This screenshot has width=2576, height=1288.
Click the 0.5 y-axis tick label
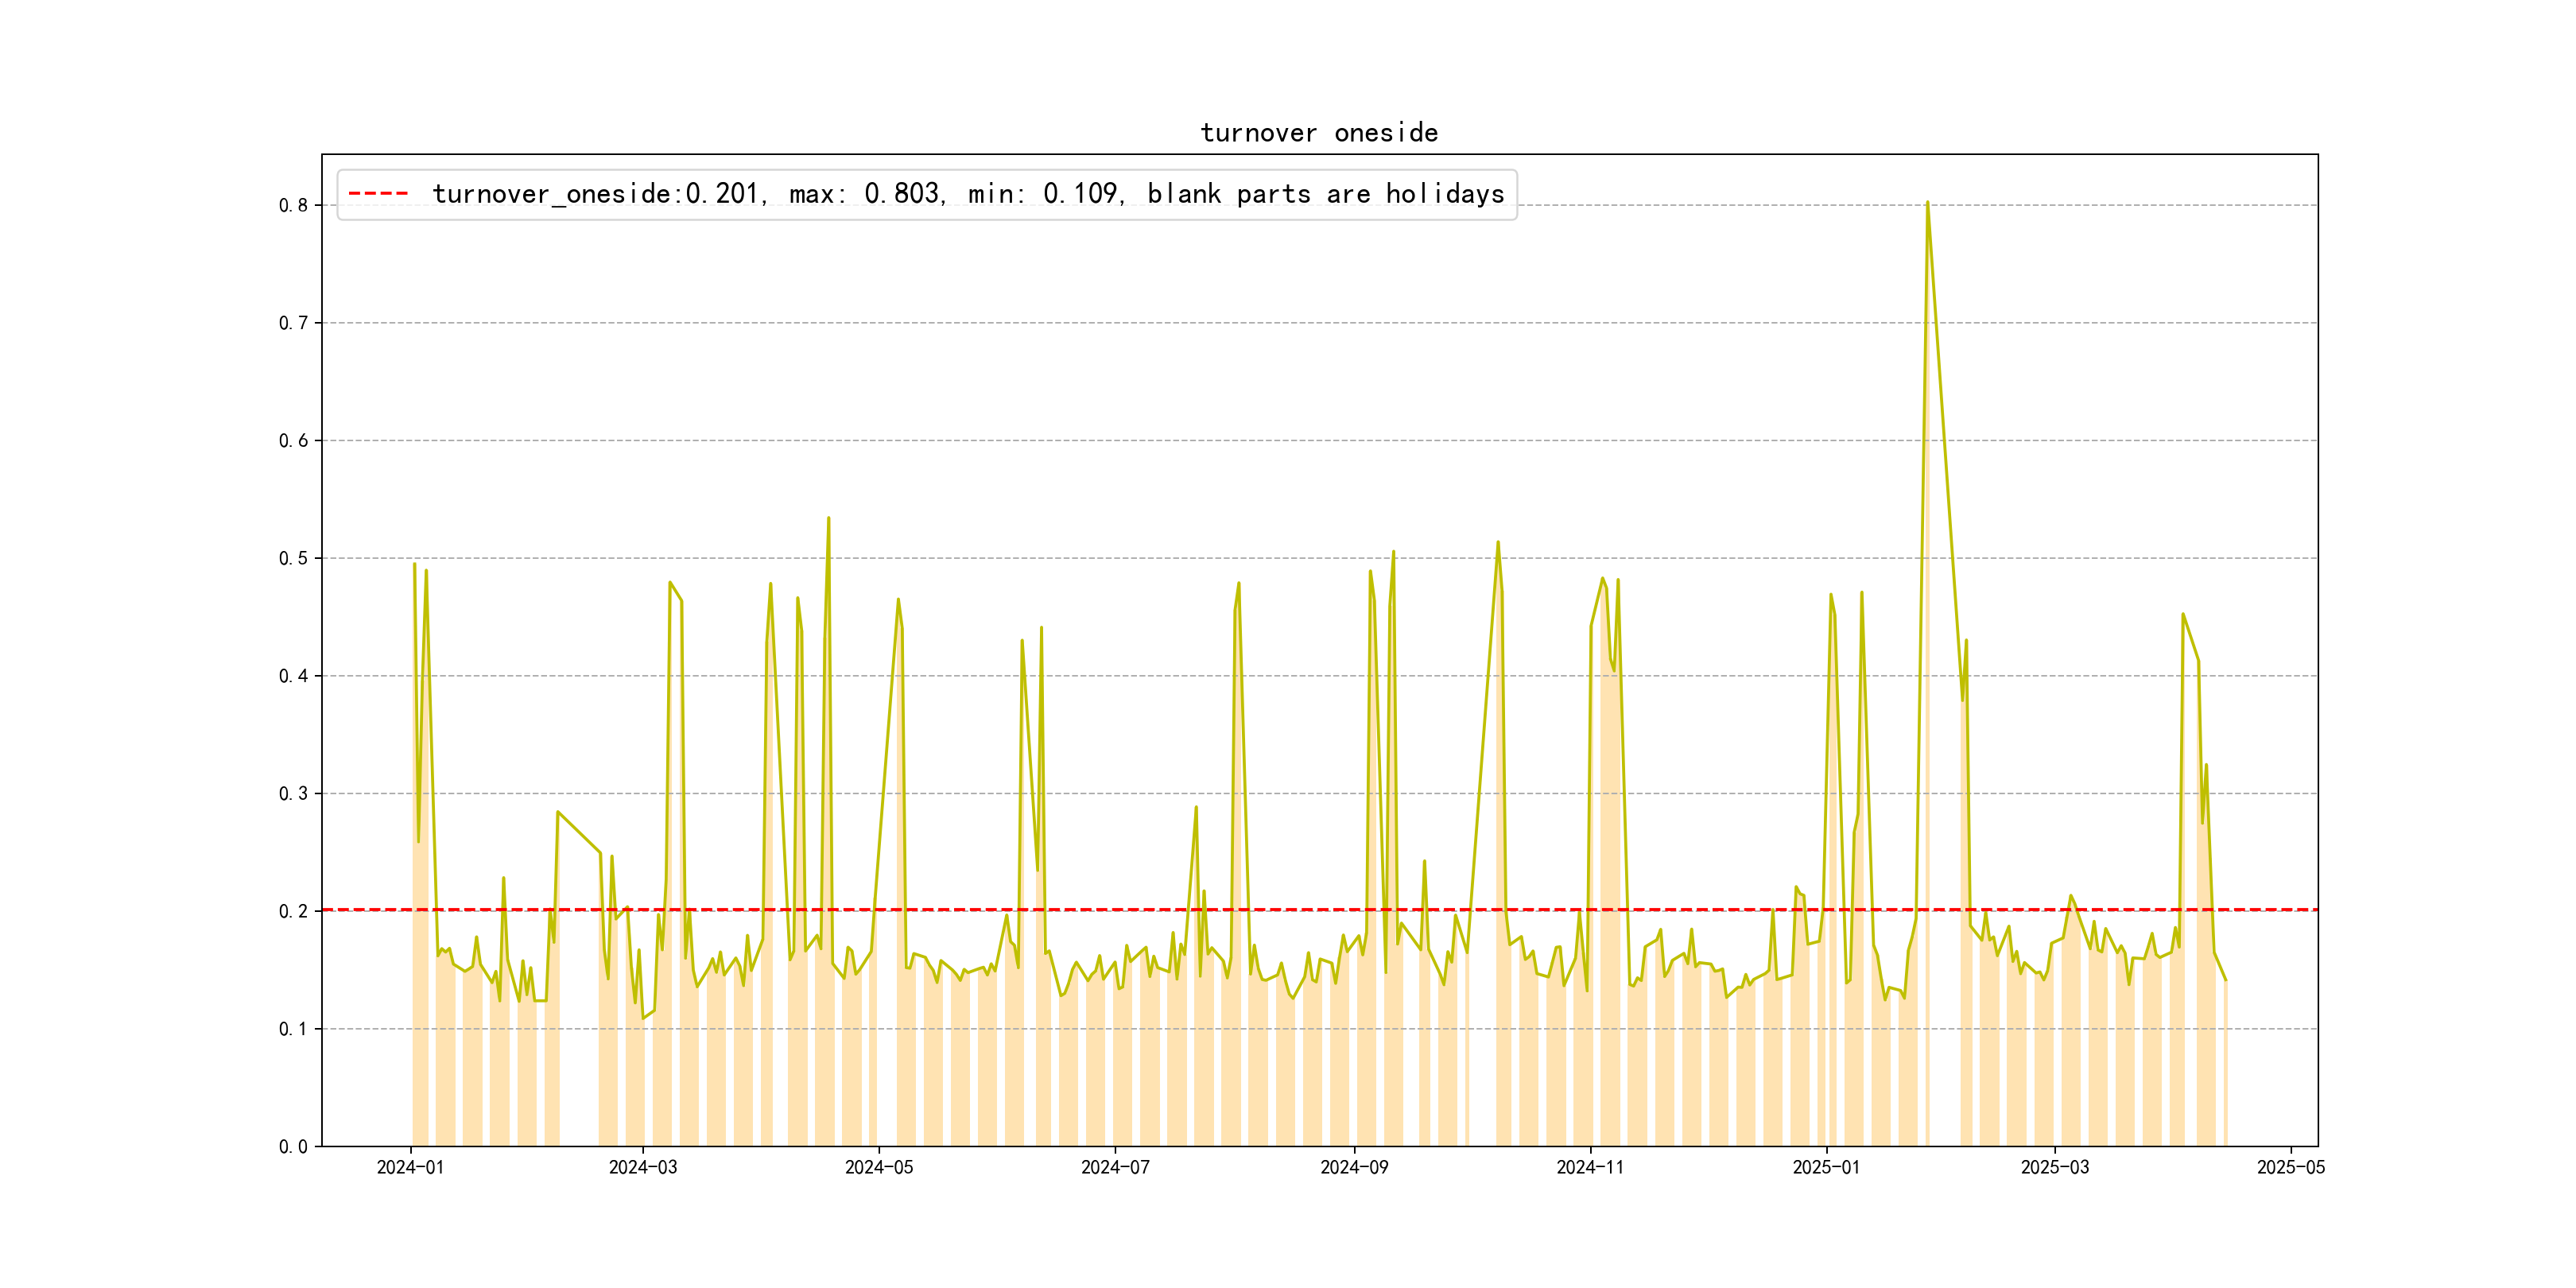tap(293, 558)
